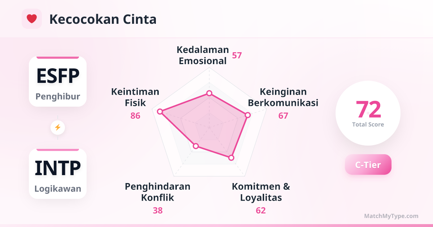Click the lightning bolt icon between types
Screen dimensions: 433x227
pyautogui.click(x=58, y=127)
